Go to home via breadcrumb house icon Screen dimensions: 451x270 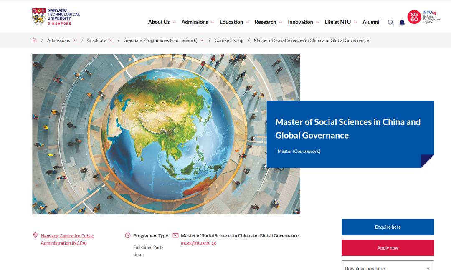[34, 40]
